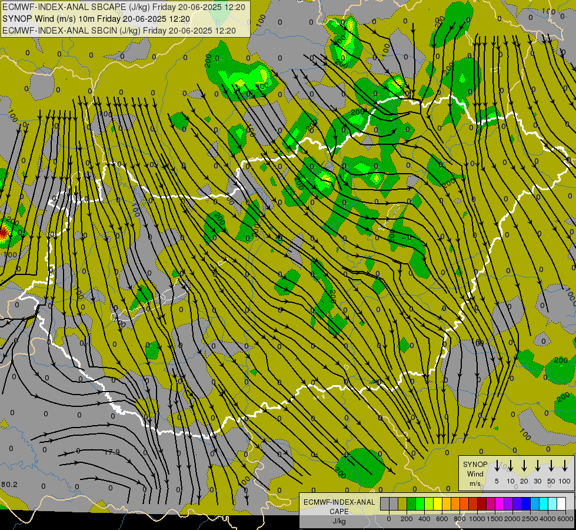Select the bright green CAPE legend swatch
The height and width of the screenshot is (530, 576).
[x=420, y=503]
